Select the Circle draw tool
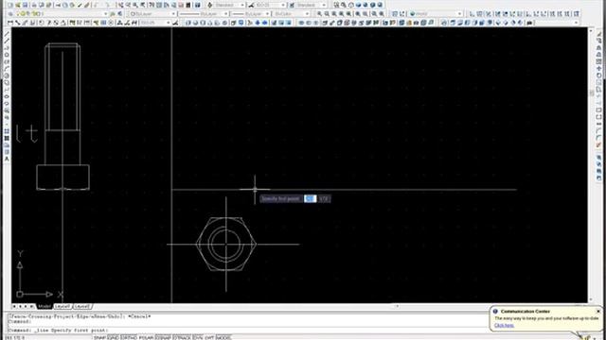Image resolution: width=606 pixels, height=340 pixels. 7,76
